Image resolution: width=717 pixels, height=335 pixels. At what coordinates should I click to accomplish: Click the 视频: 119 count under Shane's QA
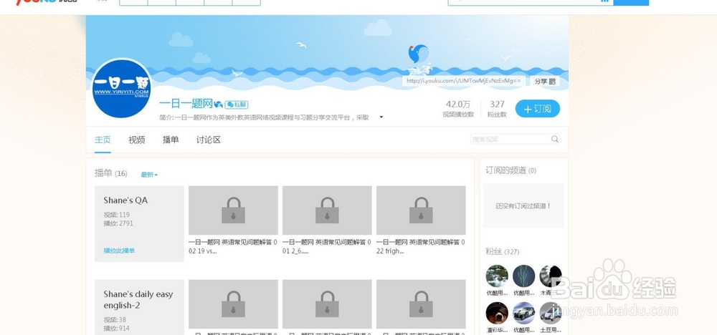[x=117, y=215]
